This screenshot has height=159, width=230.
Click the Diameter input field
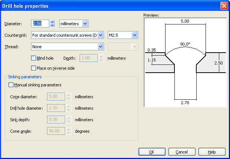[40, 24]
